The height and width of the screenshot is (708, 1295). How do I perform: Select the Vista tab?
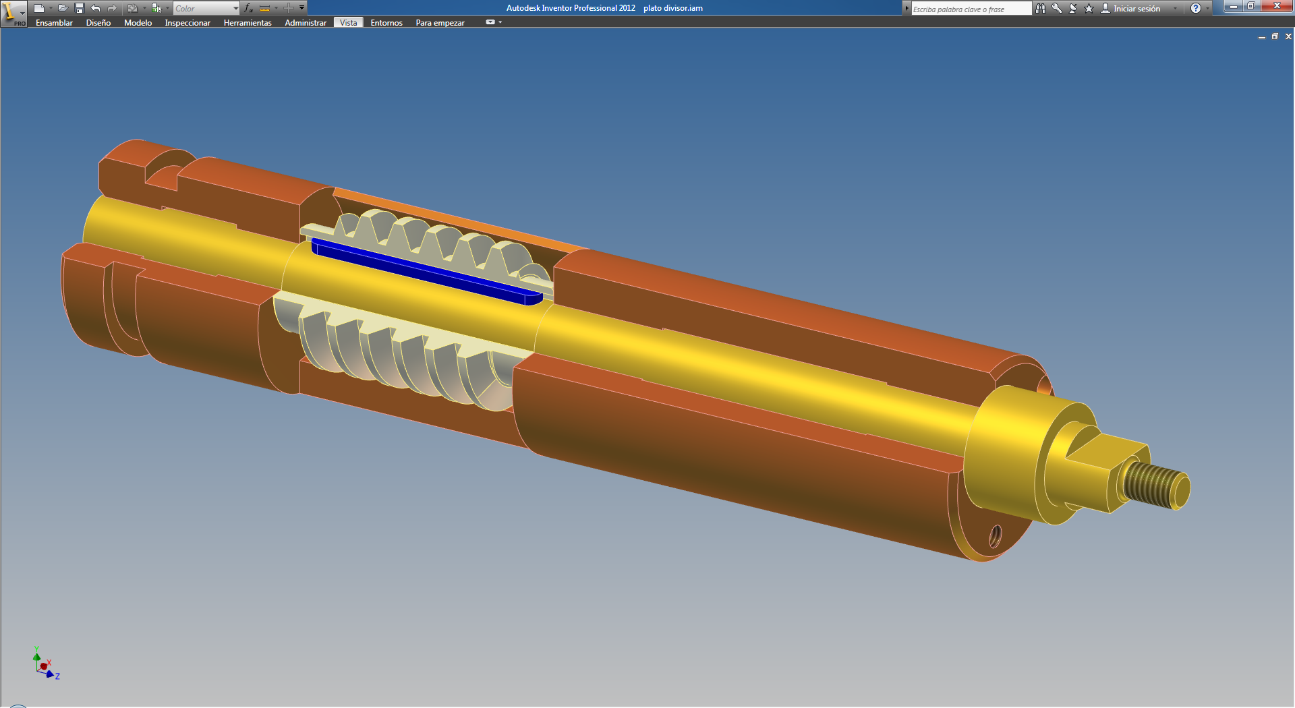[349, 22]
